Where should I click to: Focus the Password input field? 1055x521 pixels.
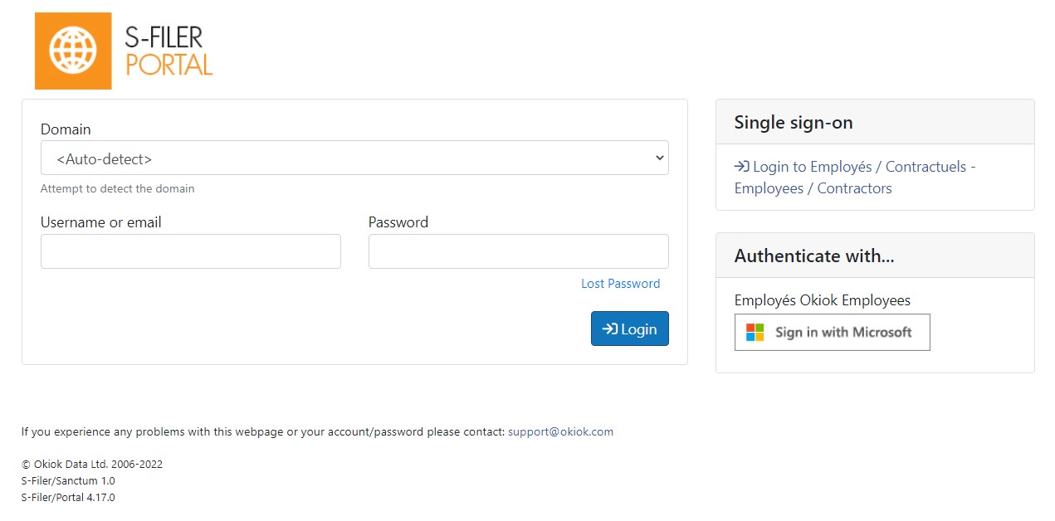click(519, 251)
